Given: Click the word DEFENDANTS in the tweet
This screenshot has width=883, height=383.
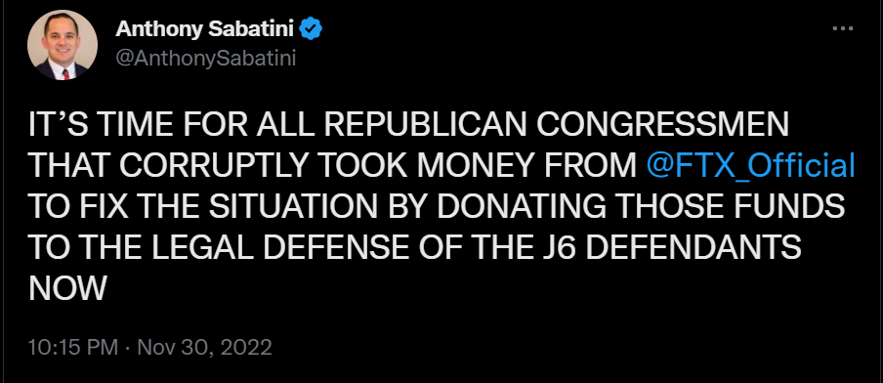Looking at the screenshot, I should point(693,248).
